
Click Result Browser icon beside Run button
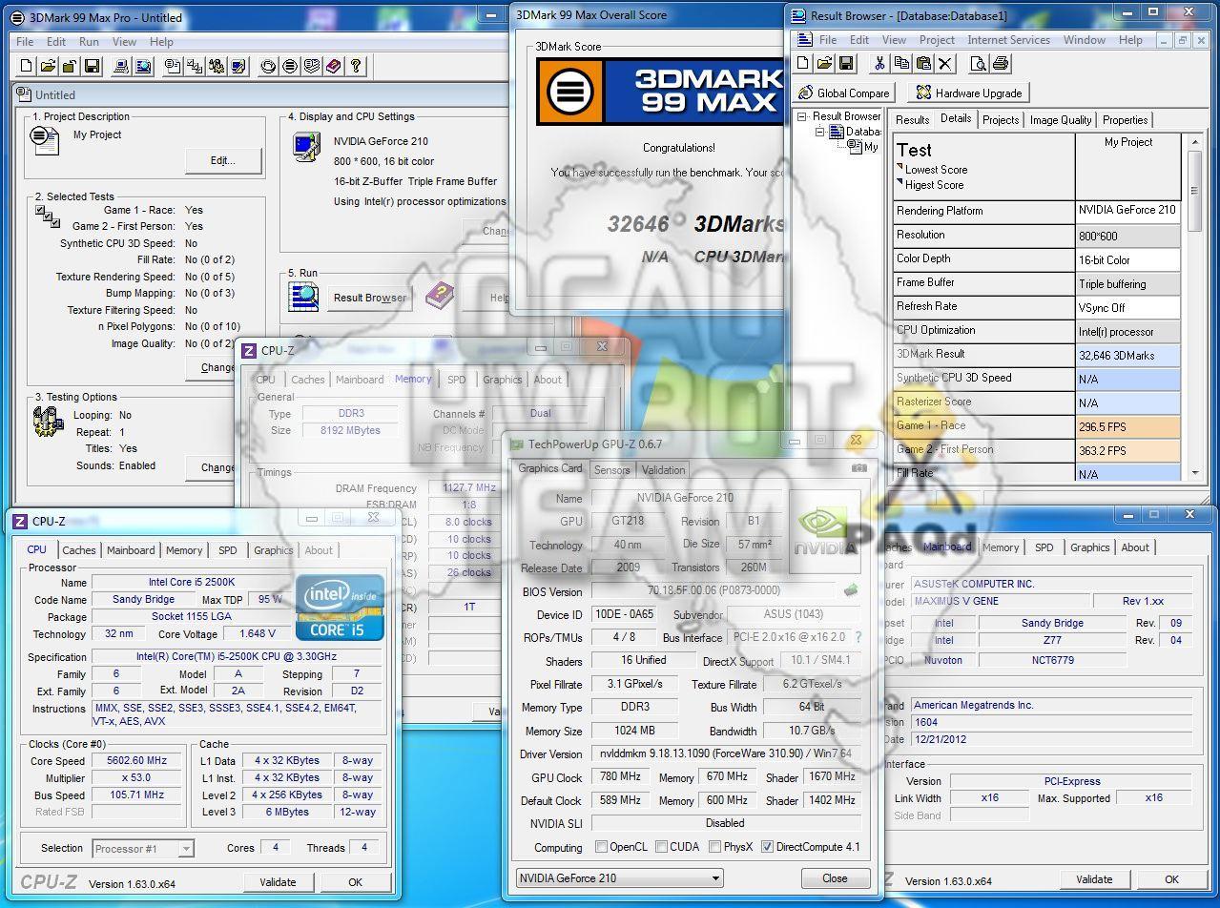[x=303, y=297]
